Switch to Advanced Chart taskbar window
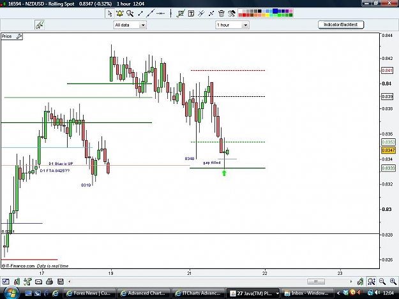Viewport: 399px width, 299px height. click(x=144, y=293)
